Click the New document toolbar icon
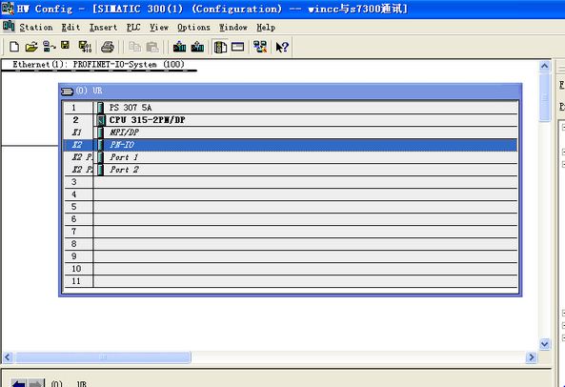Image resolution: width=565 pixels, height=387 pixels. pyautogui.click(x=13, y=47)
